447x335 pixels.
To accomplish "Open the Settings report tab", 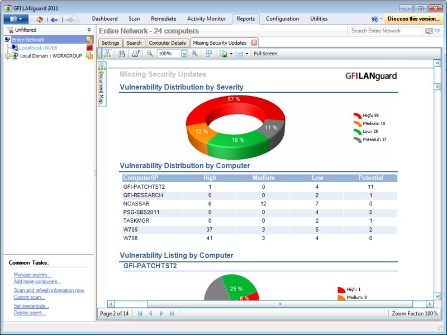I will 110,43.
